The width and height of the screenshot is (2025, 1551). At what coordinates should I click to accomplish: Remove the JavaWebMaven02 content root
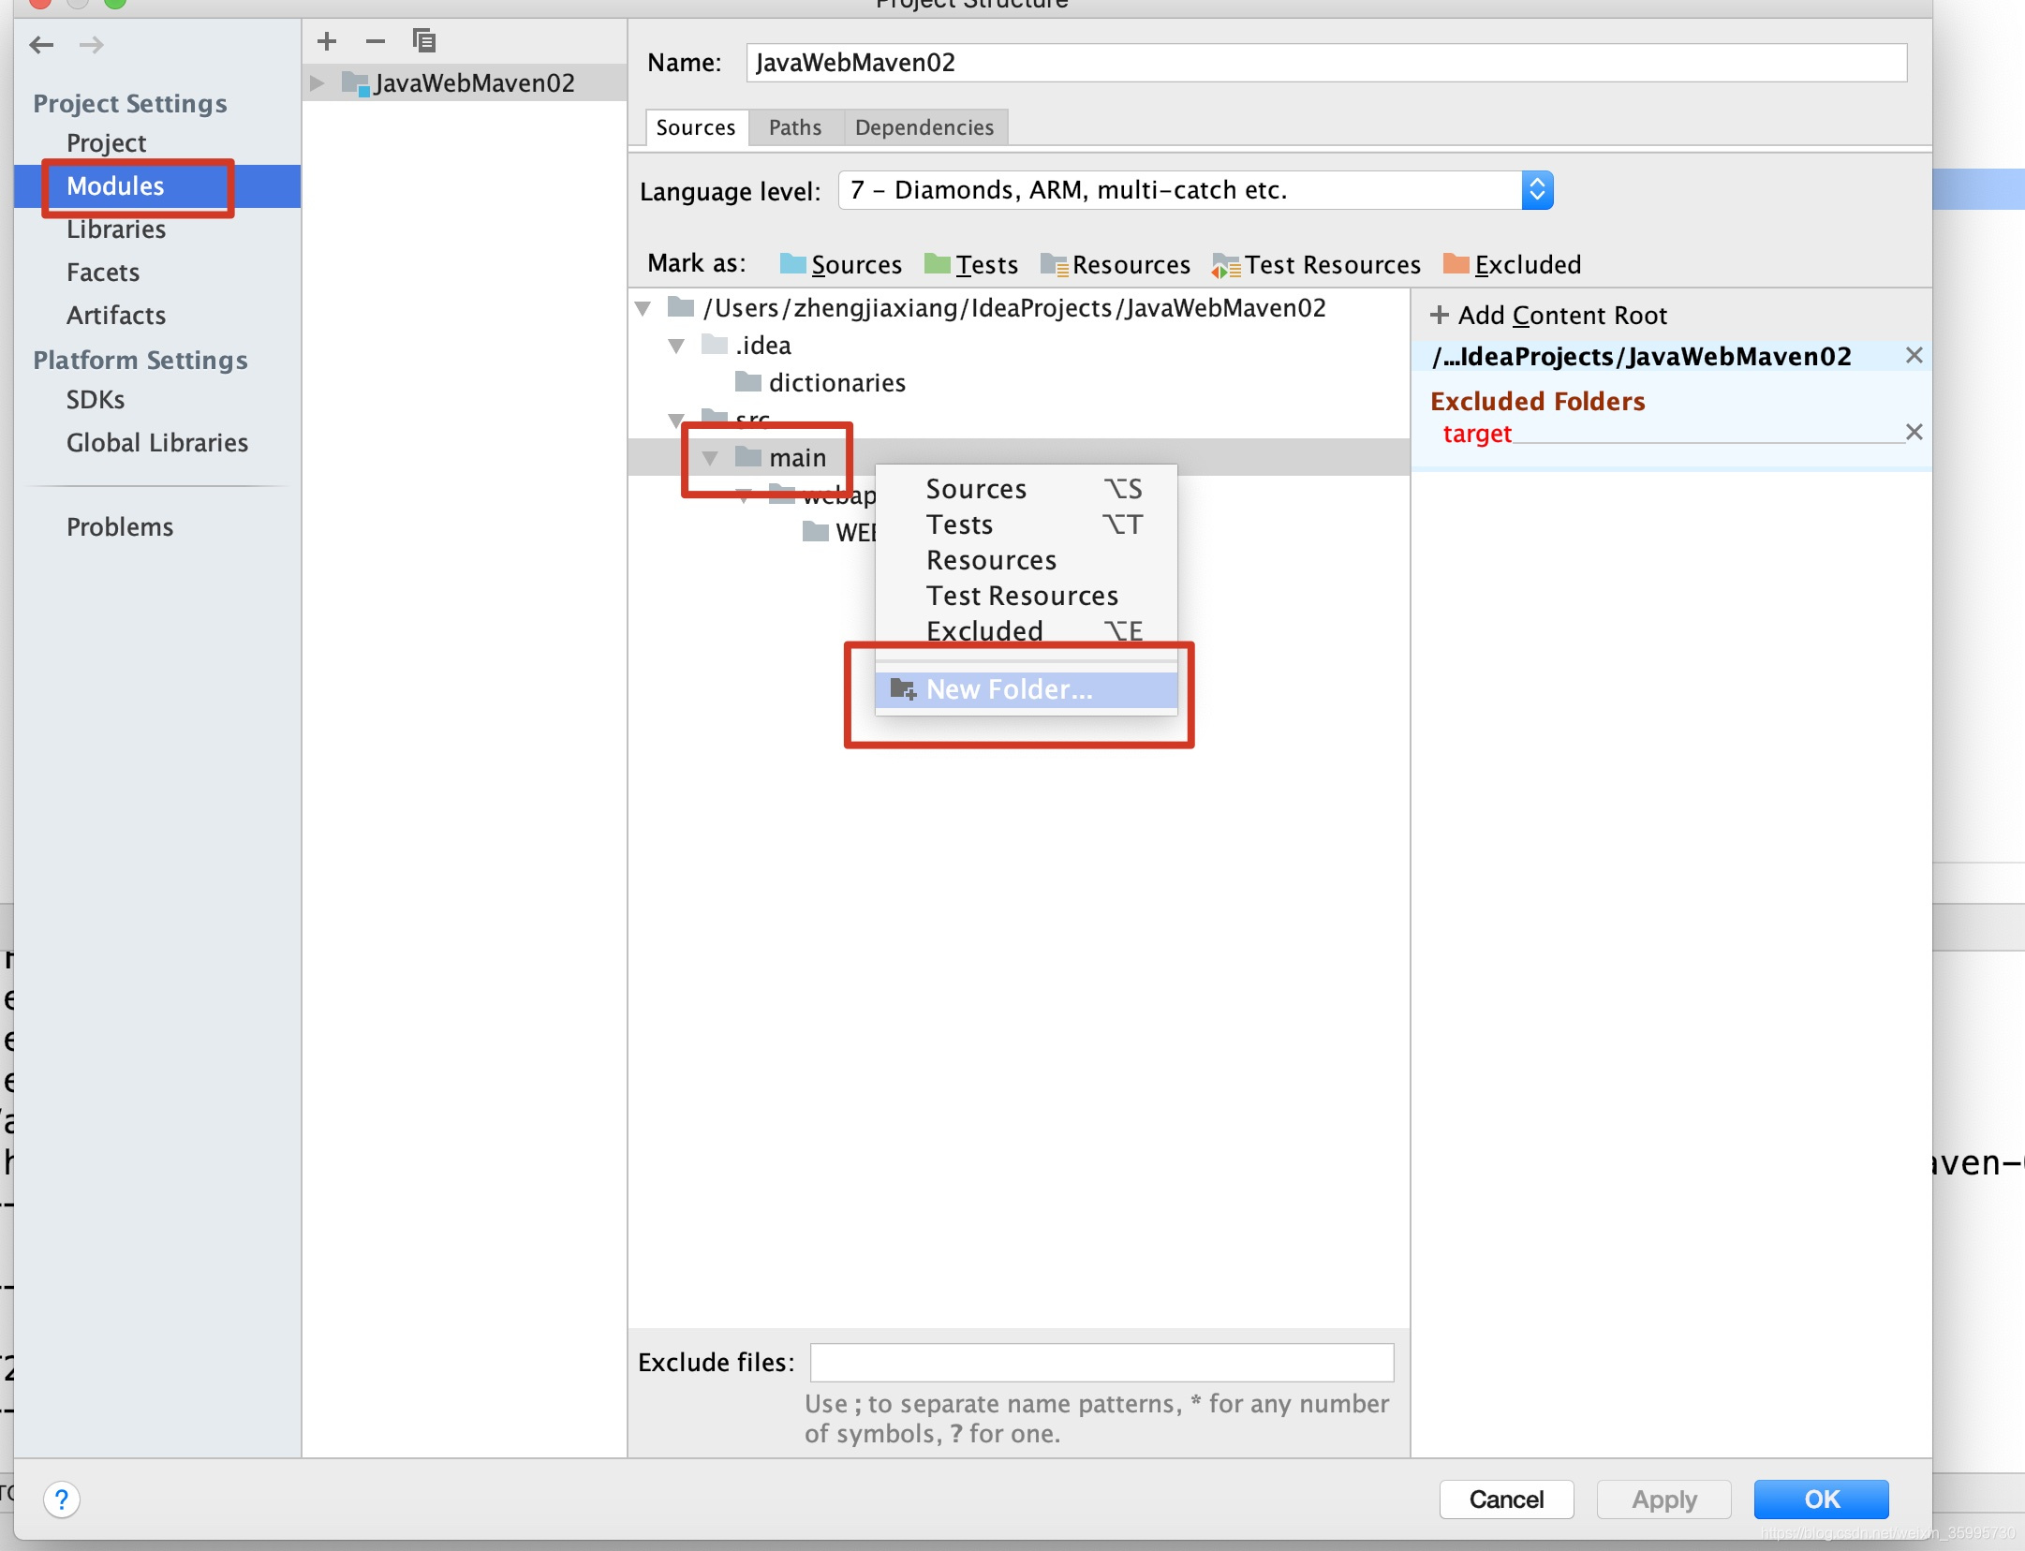[x=1914, y=355]
